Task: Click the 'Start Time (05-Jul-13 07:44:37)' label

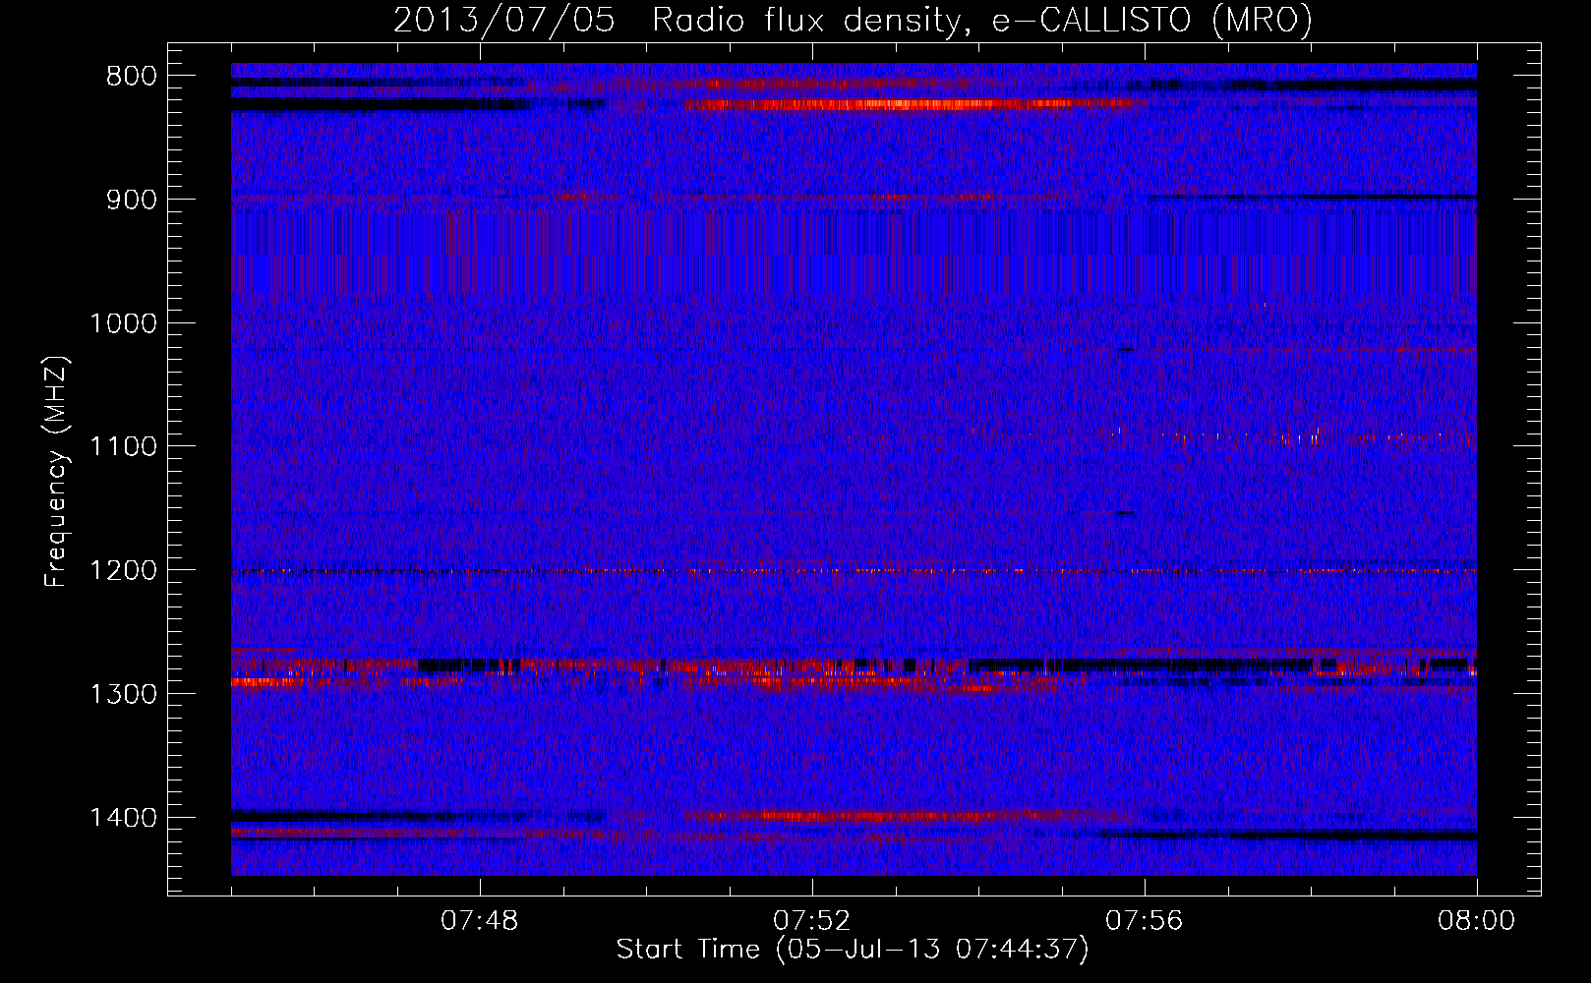Action: click(x=853, y=950)
